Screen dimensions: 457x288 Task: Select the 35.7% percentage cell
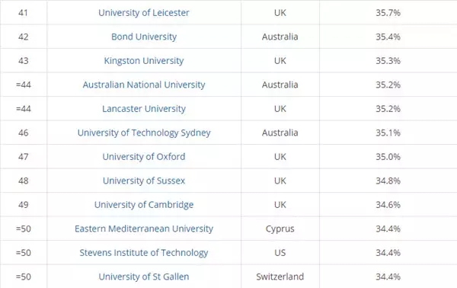coord(388,12)
